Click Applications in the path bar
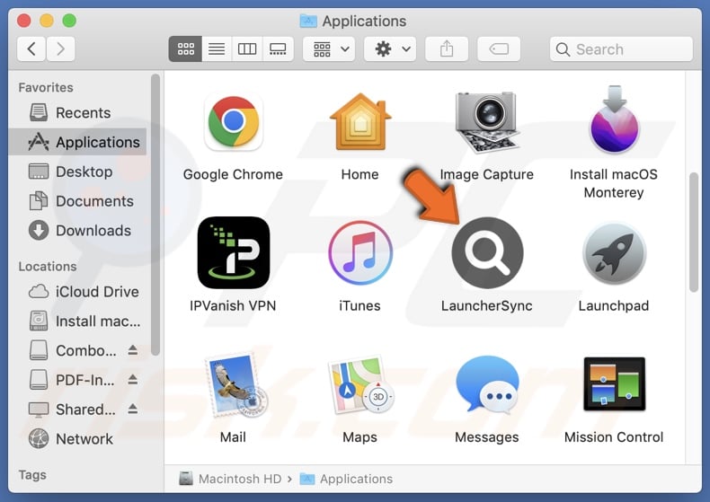 (x=346, y=479)
